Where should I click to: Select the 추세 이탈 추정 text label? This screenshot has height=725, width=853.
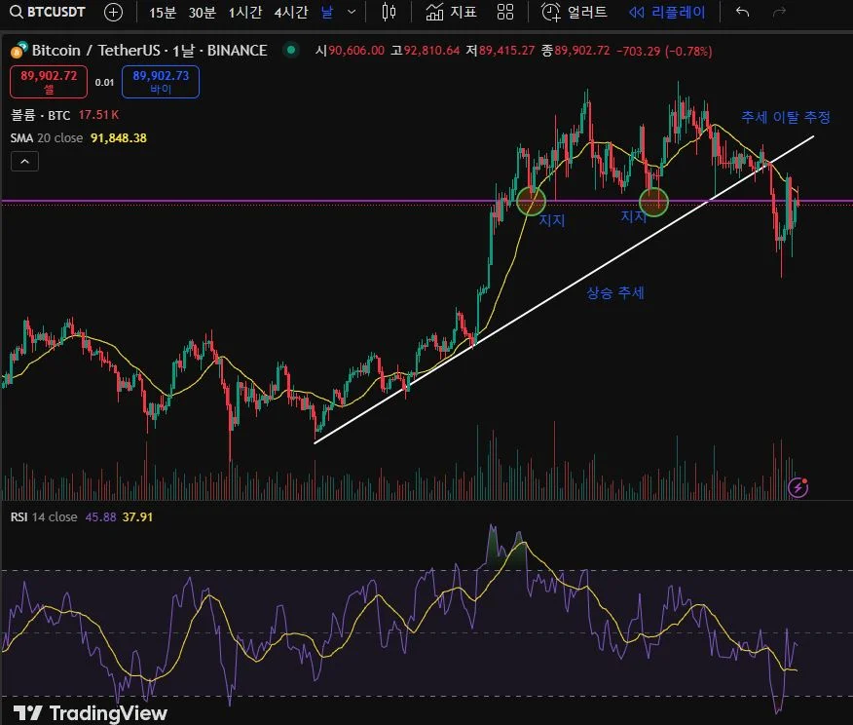[x=786, y=117]
